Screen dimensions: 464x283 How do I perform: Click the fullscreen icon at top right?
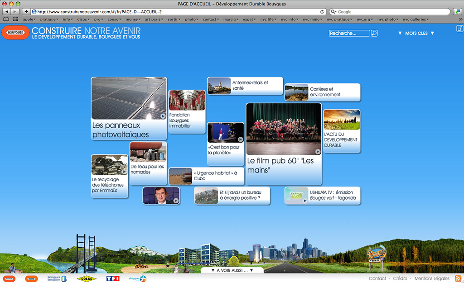point(459,29)
